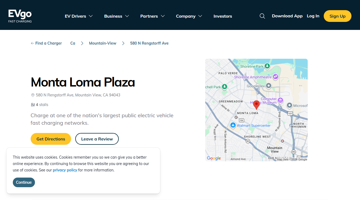Click the G6 road shield on map
360x200 pixels.
click(x=242, y=120)
